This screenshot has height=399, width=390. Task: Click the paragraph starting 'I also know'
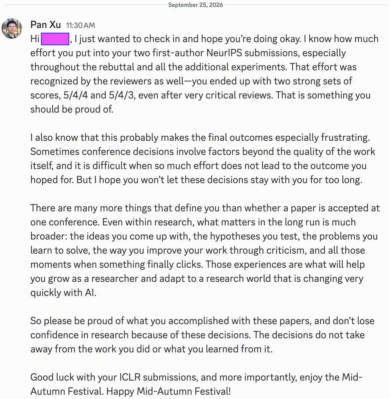(203, 159)
